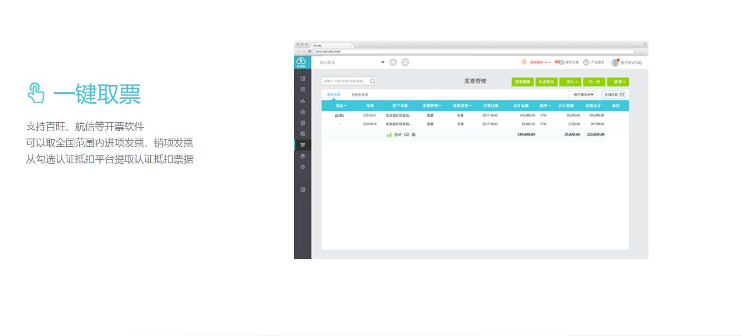Select the browser tab in the title strip
Image resolution: width=742 pixels, height=336 pixels.
[x=333, y=45]
